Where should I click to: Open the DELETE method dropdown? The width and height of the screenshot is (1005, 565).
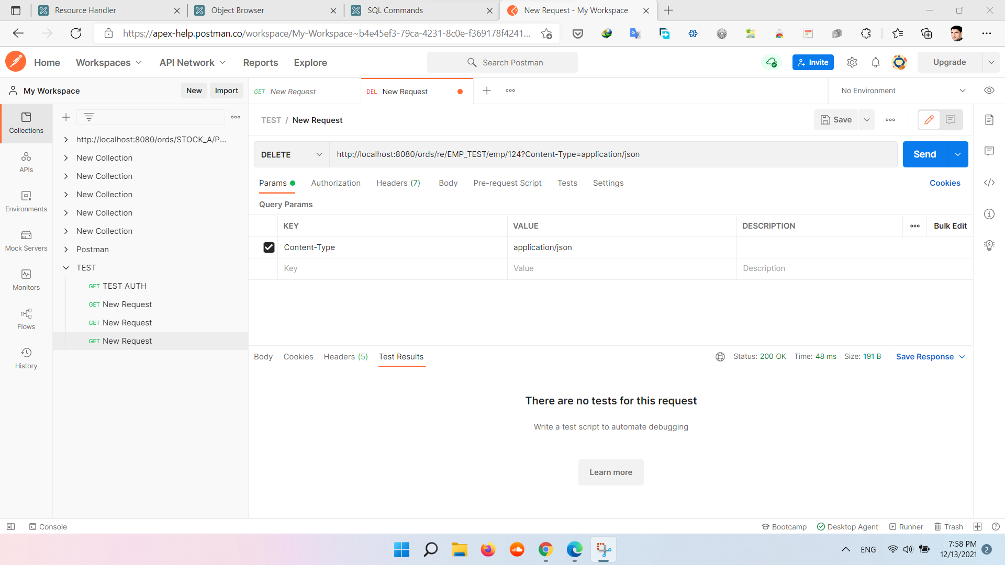tap(292, 154)
